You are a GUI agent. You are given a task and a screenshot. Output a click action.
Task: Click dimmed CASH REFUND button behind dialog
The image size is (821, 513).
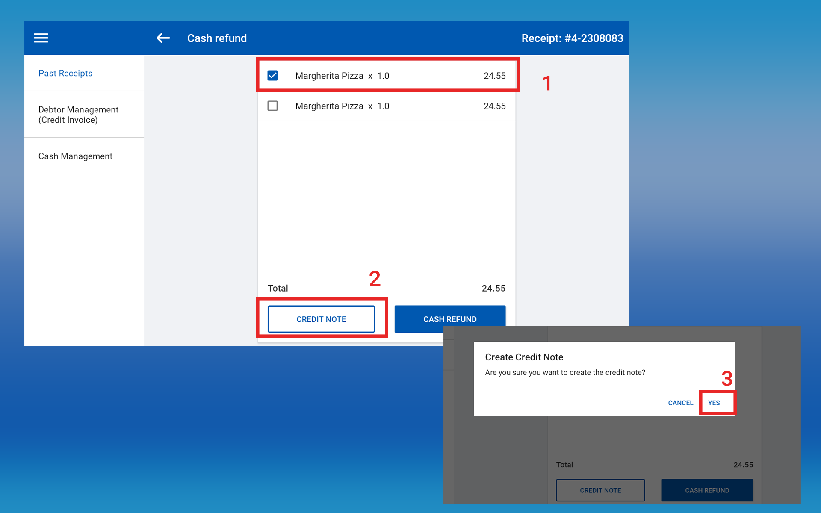coord(707,490)
